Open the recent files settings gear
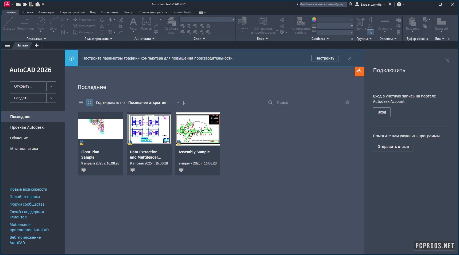 (347, 103)
